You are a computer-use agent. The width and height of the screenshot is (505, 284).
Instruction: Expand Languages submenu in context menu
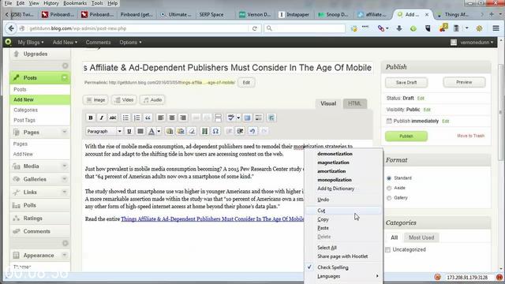[x=344, y=276]
